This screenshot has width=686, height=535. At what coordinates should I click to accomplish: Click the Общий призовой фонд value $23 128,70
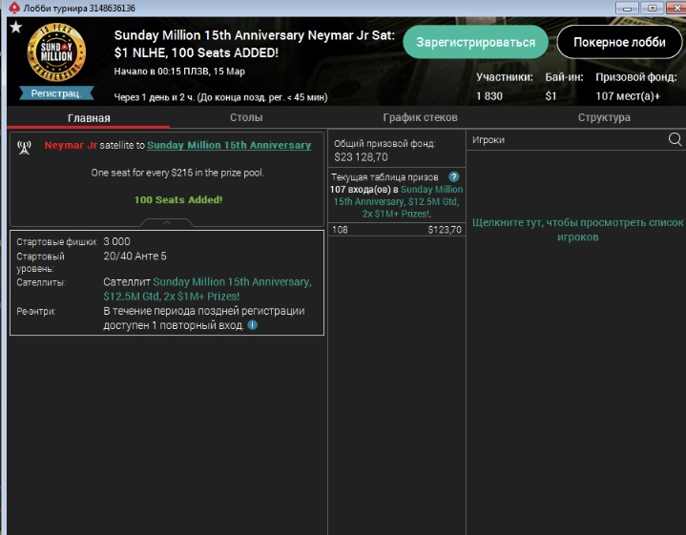pos(361,157)
